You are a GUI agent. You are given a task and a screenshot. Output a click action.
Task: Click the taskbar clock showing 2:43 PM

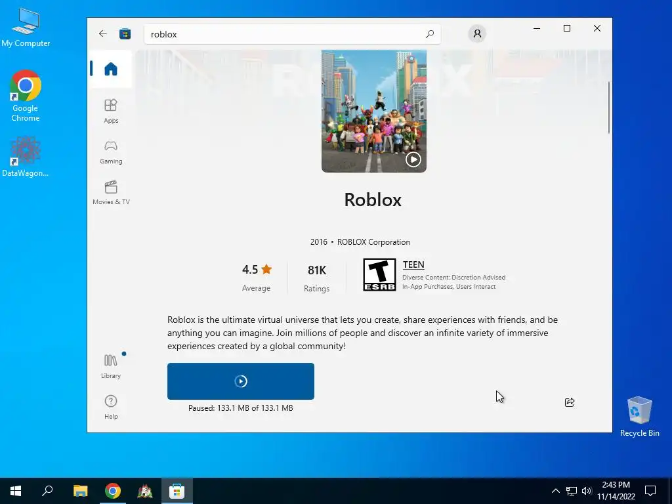click(616, 491)
